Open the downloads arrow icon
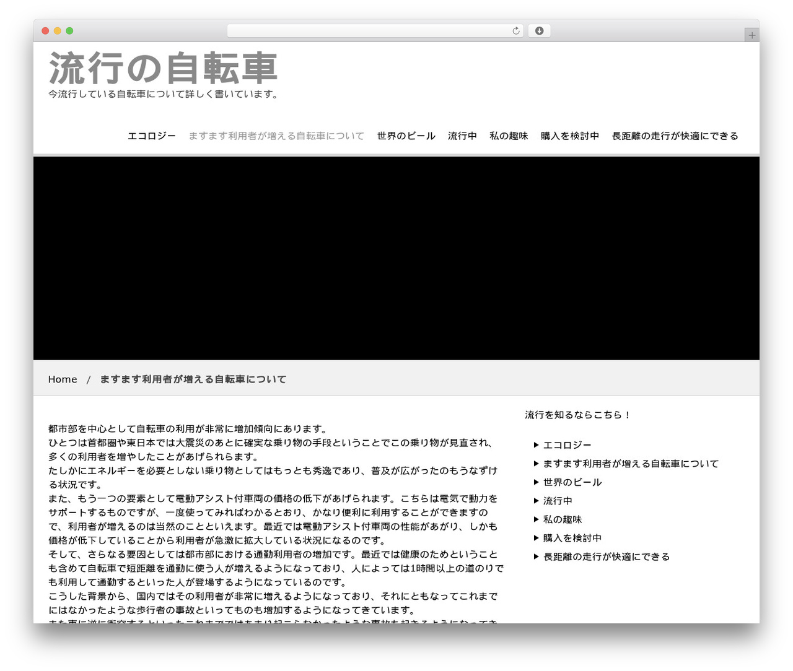793x671 pixels. click(x=539, y=31)
